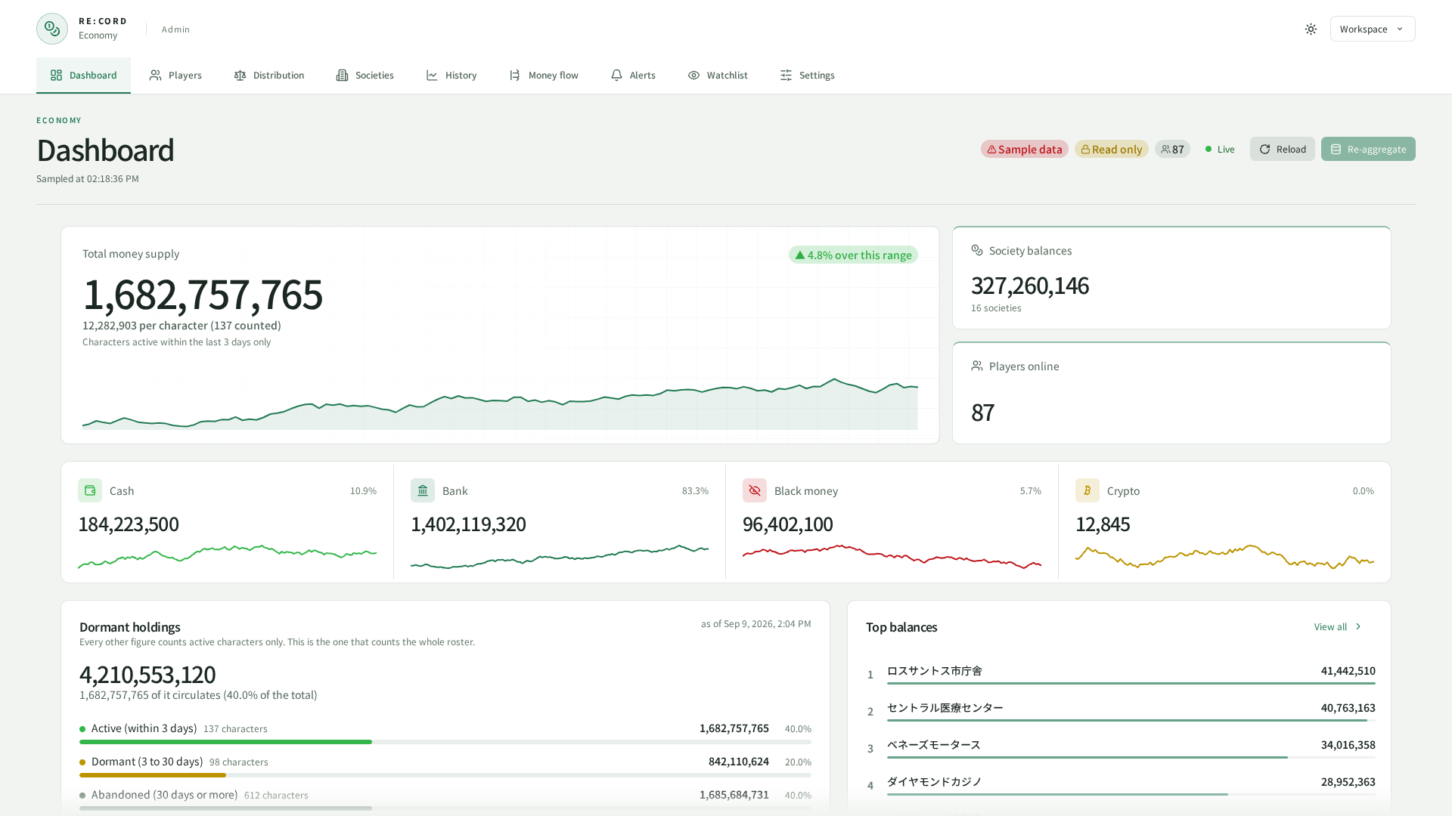
Task: Click the Sample data warning badge
Action: [x=1025, y=149]
